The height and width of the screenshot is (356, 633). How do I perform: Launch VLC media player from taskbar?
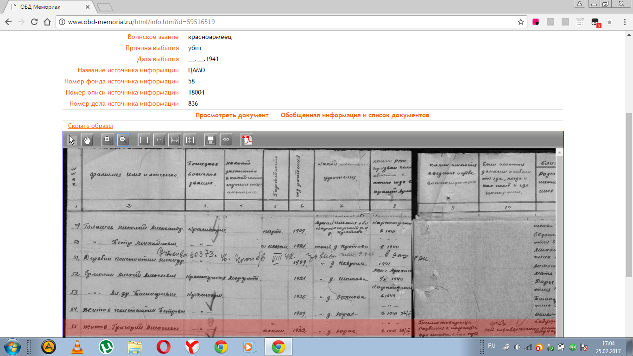(77, 347)
